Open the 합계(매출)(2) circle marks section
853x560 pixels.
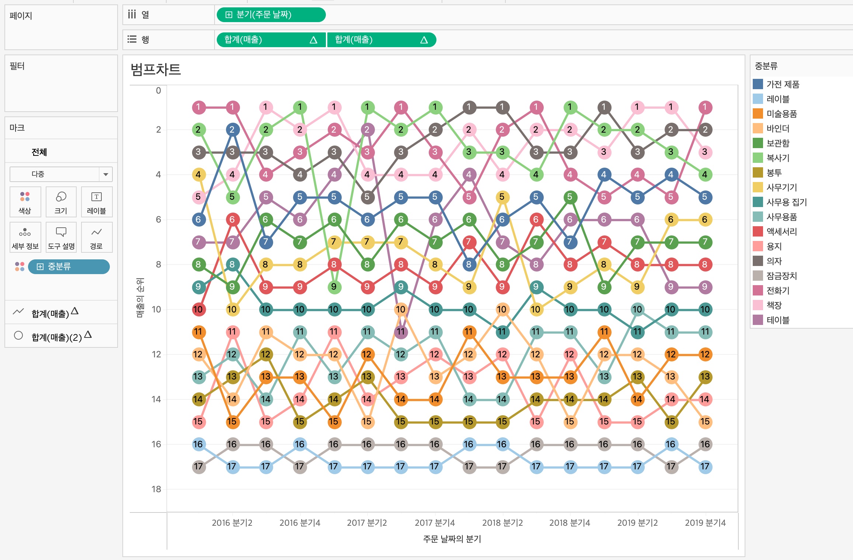56,337
